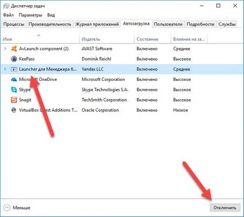Select the Snagit entry name

[25, 100]
